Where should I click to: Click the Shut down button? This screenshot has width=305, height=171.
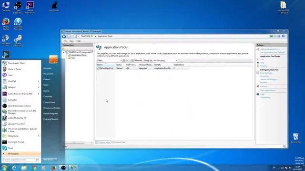pyautogui.click(x=48, y=160)
